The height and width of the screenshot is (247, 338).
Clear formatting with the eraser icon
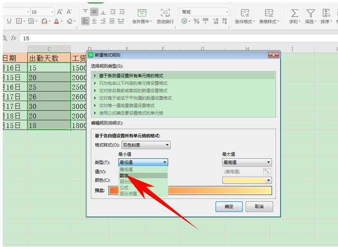69,21
